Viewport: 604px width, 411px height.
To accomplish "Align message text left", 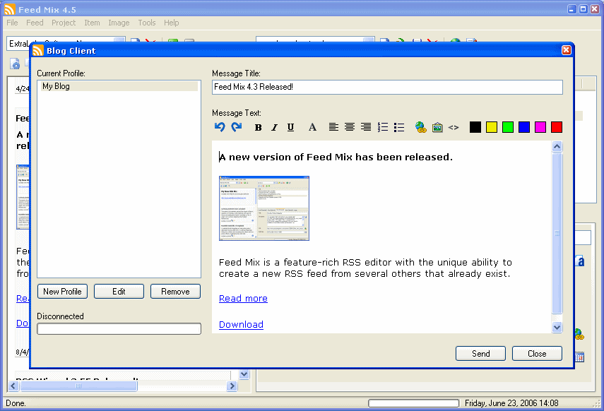I will 333,127.
